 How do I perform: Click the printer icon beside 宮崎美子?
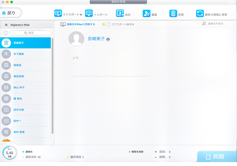point(108,39)
